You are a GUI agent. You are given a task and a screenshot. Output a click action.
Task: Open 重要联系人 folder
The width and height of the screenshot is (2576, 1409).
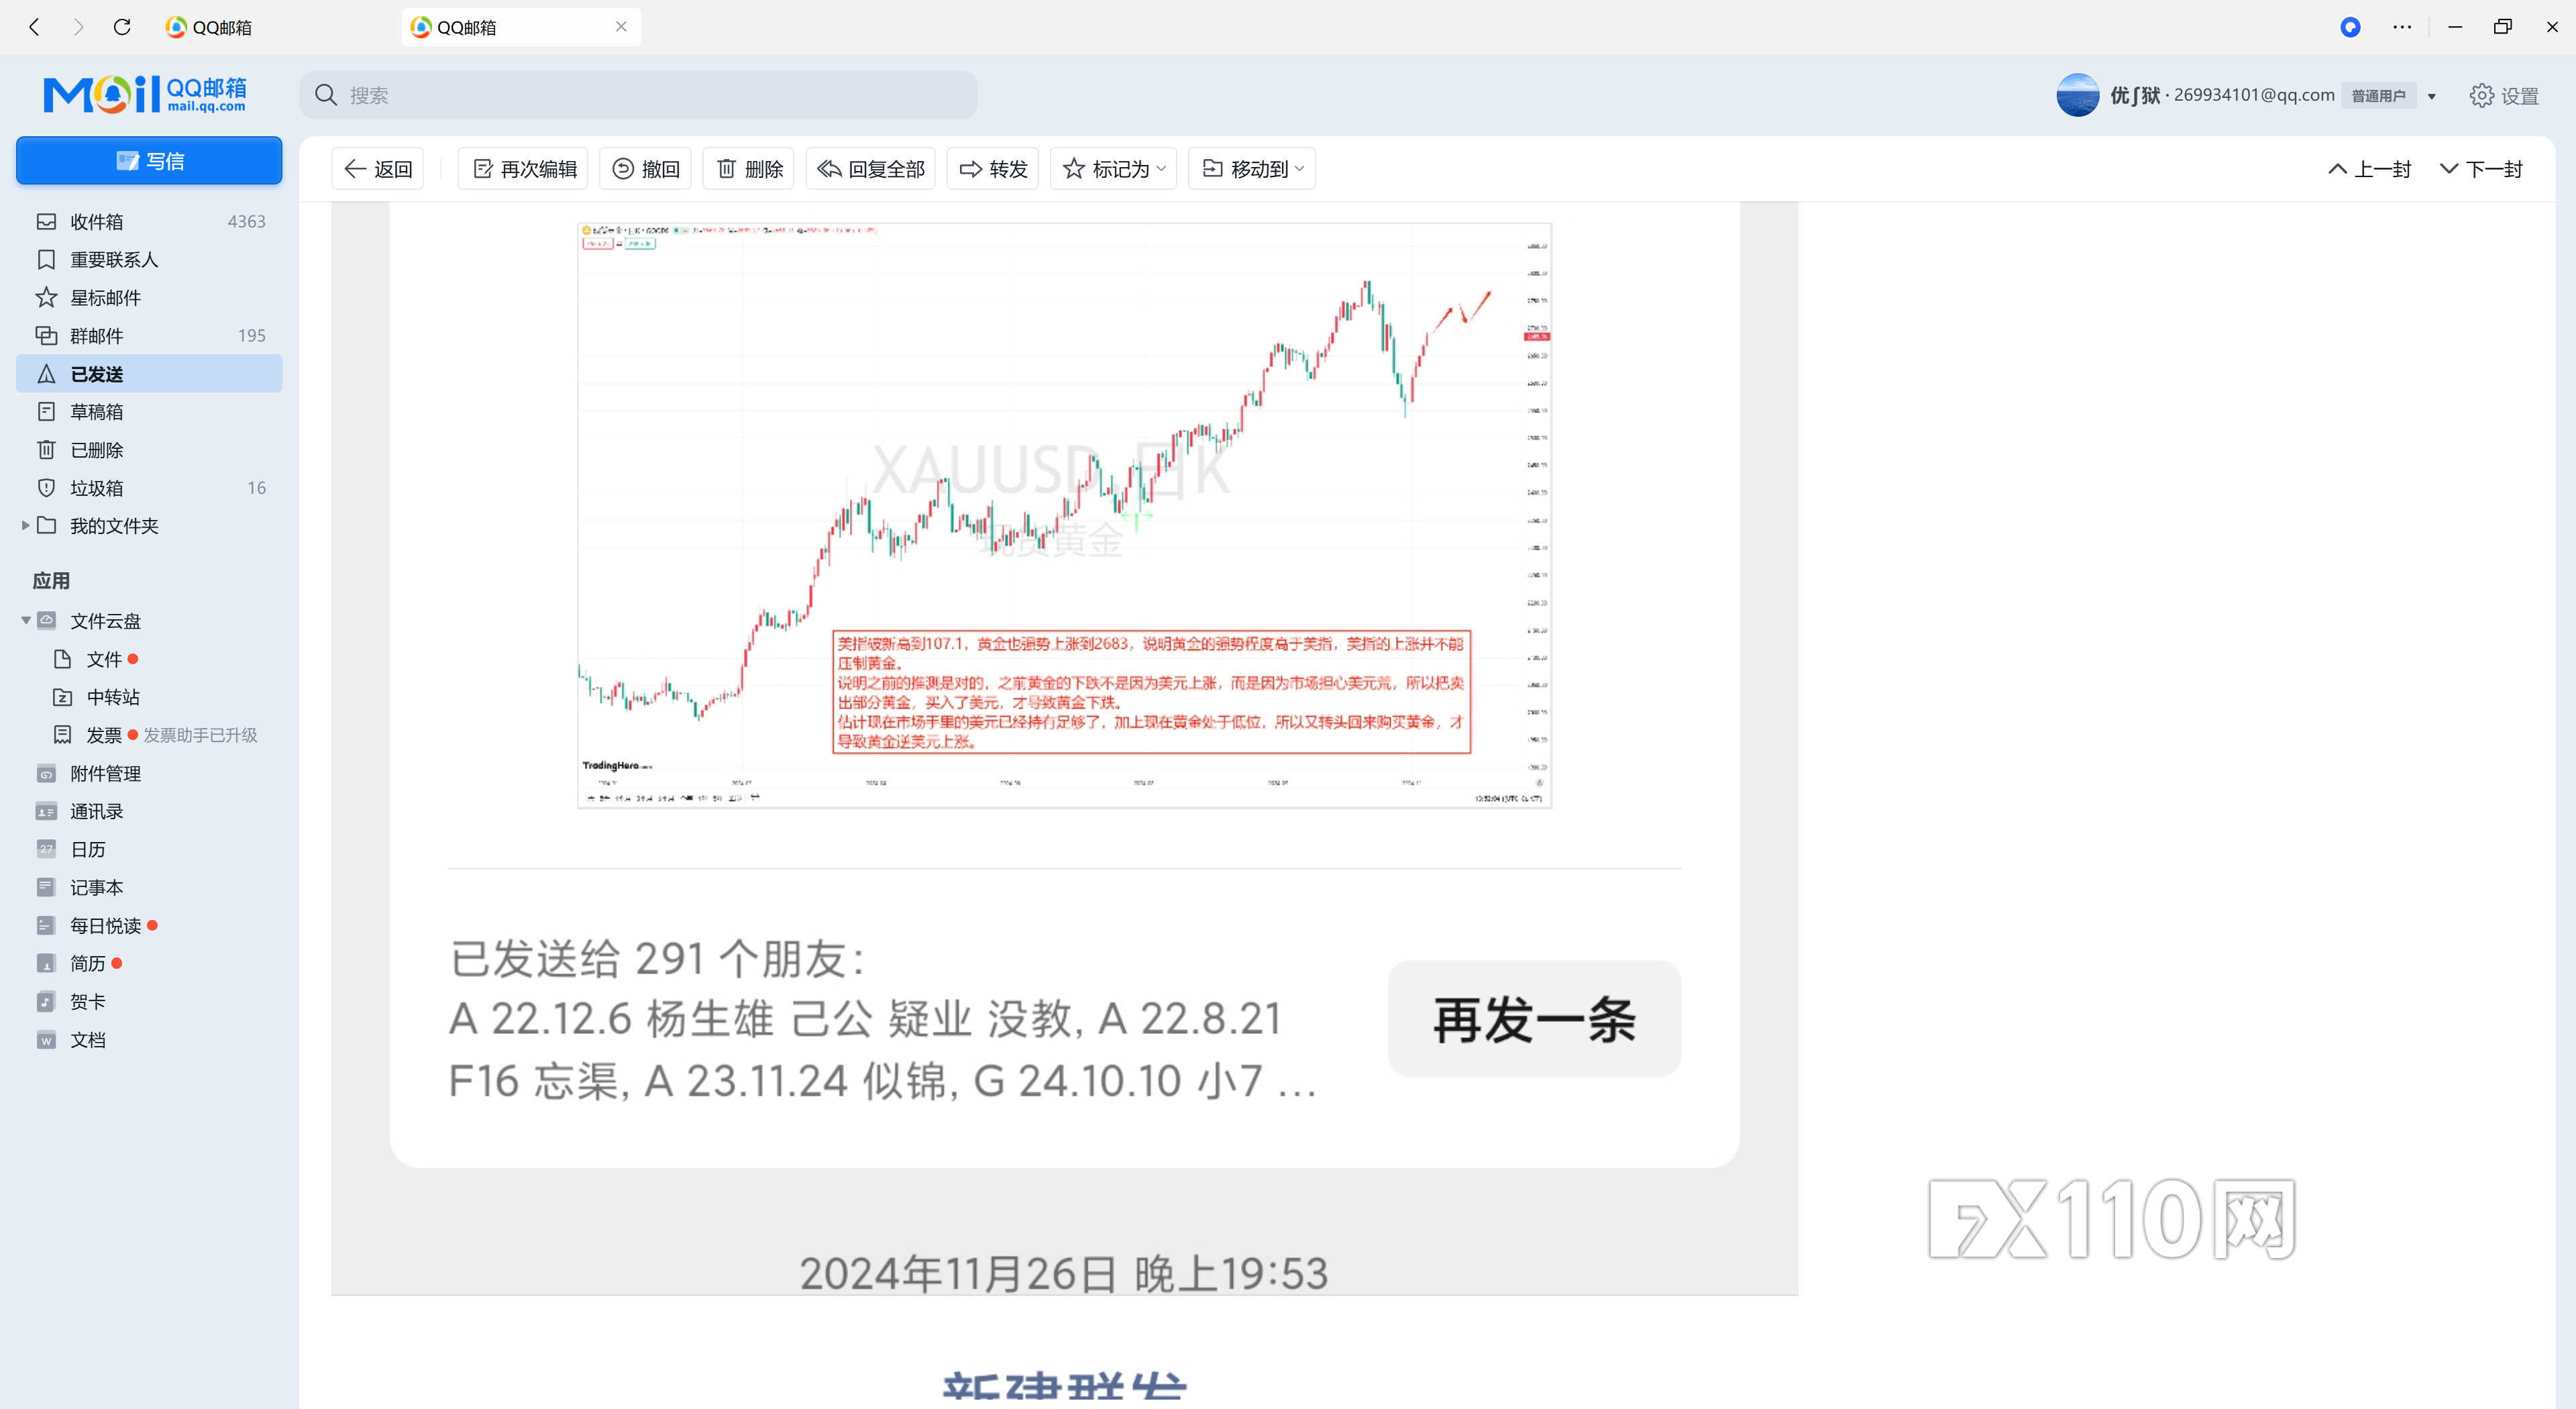pos(149,259)
